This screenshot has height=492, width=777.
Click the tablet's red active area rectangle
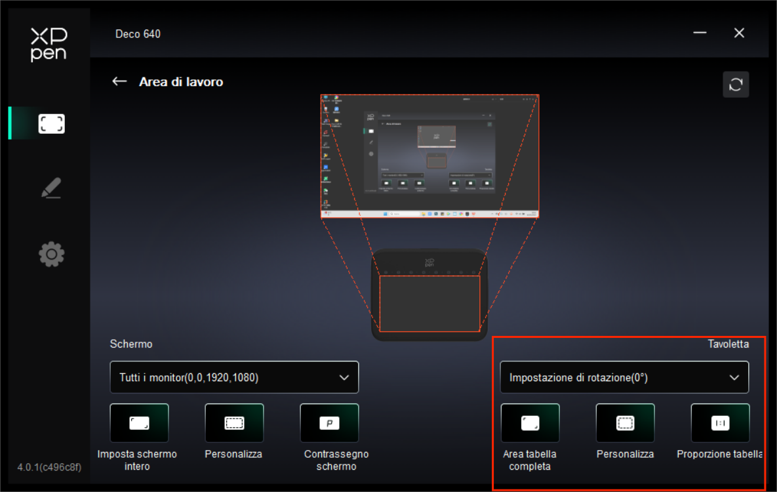click(429, 303)
